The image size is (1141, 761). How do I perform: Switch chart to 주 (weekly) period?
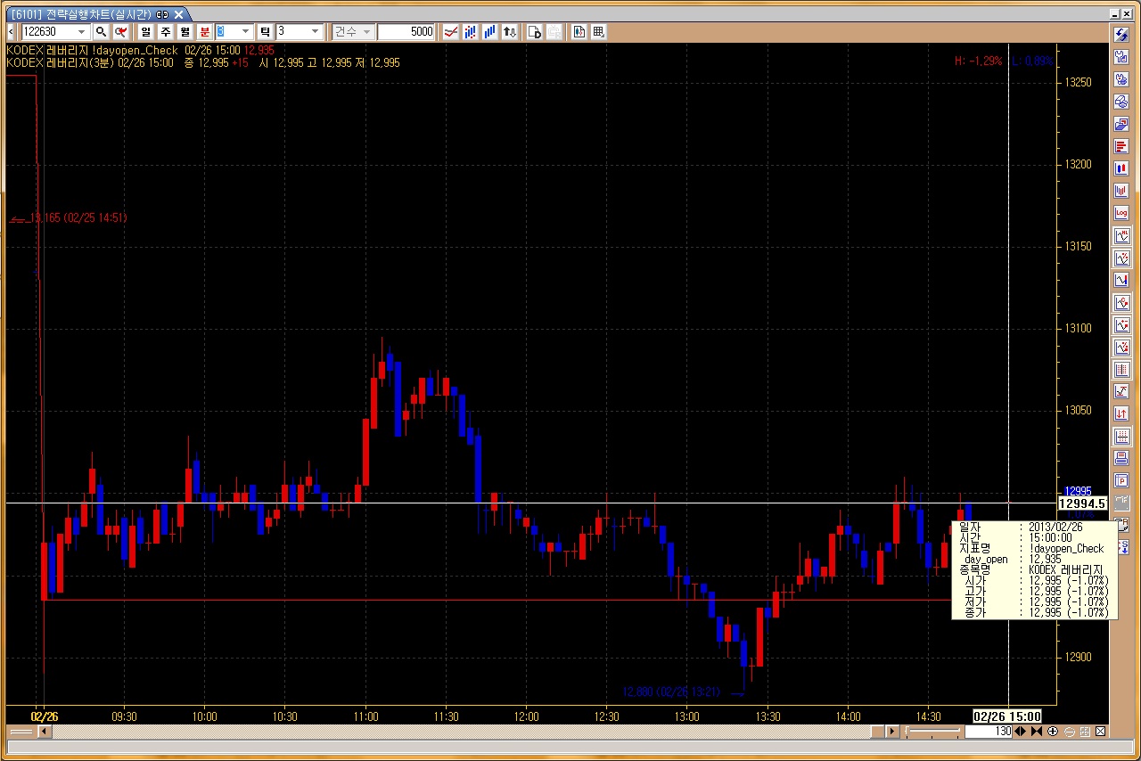tap(165, 32)
